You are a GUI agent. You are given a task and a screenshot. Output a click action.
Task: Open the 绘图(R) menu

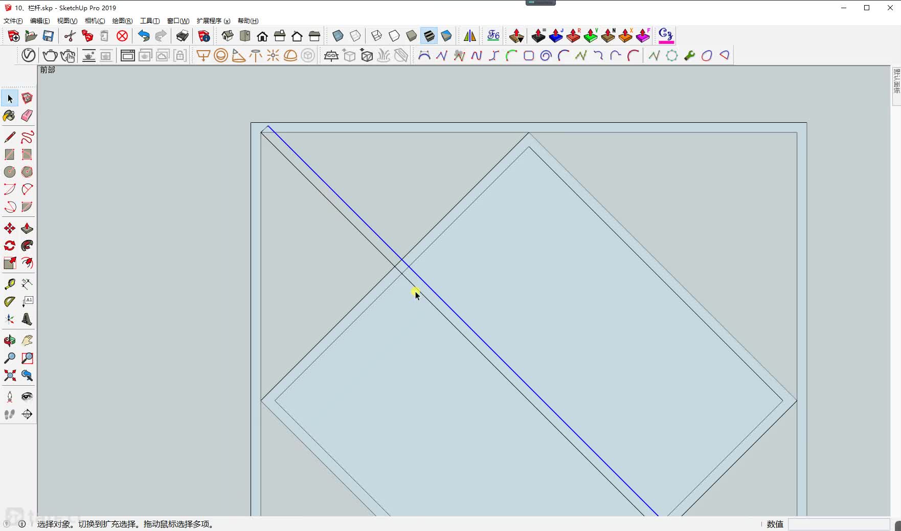(x=122, y=21)
